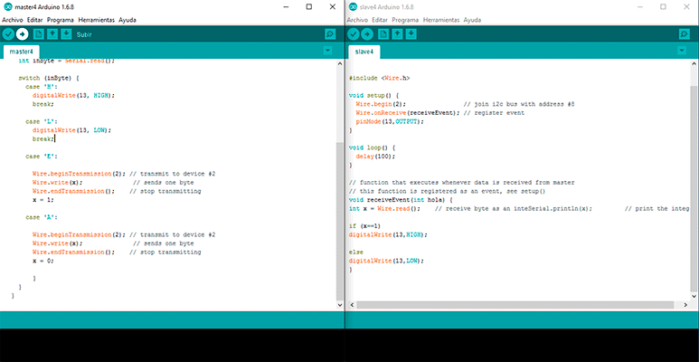Select the master4 sketch tab
Screen dimensions: 699x362
[x=22, y=52]
